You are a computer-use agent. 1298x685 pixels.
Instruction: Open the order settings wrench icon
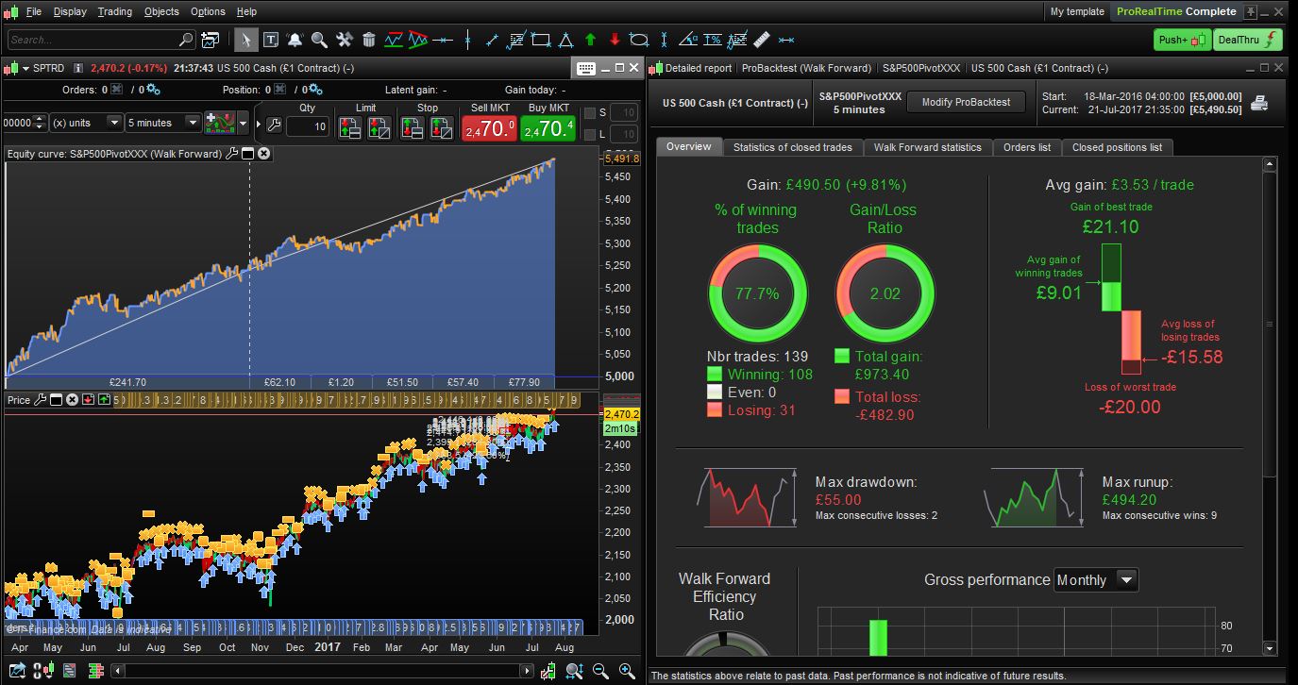[x=275, y=125]
